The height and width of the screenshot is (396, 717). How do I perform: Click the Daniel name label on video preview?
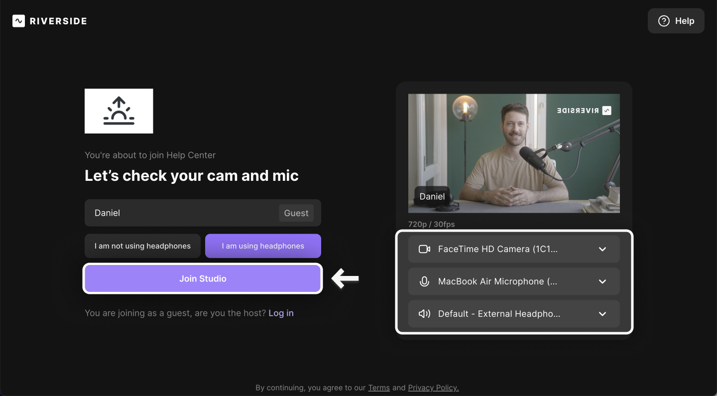coord(432,196)
